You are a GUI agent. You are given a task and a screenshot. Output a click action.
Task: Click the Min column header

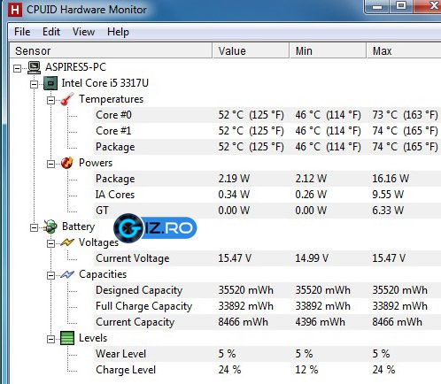(x=328, y=50)
